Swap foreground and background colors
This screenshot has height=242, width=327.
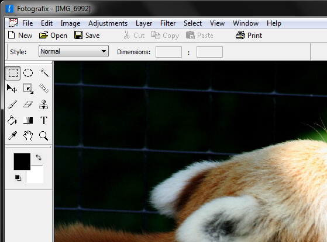(39, 157)
